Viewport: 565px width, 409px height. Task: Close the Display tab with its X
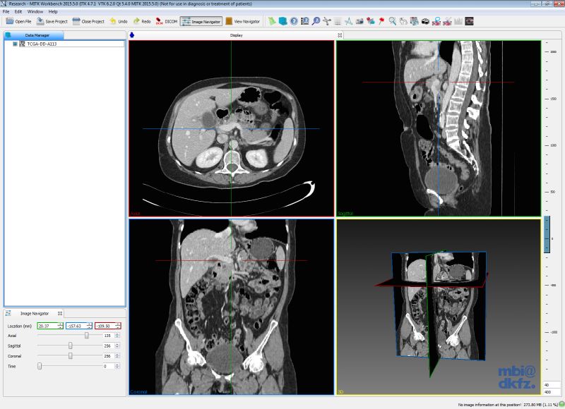coord(340,35)
